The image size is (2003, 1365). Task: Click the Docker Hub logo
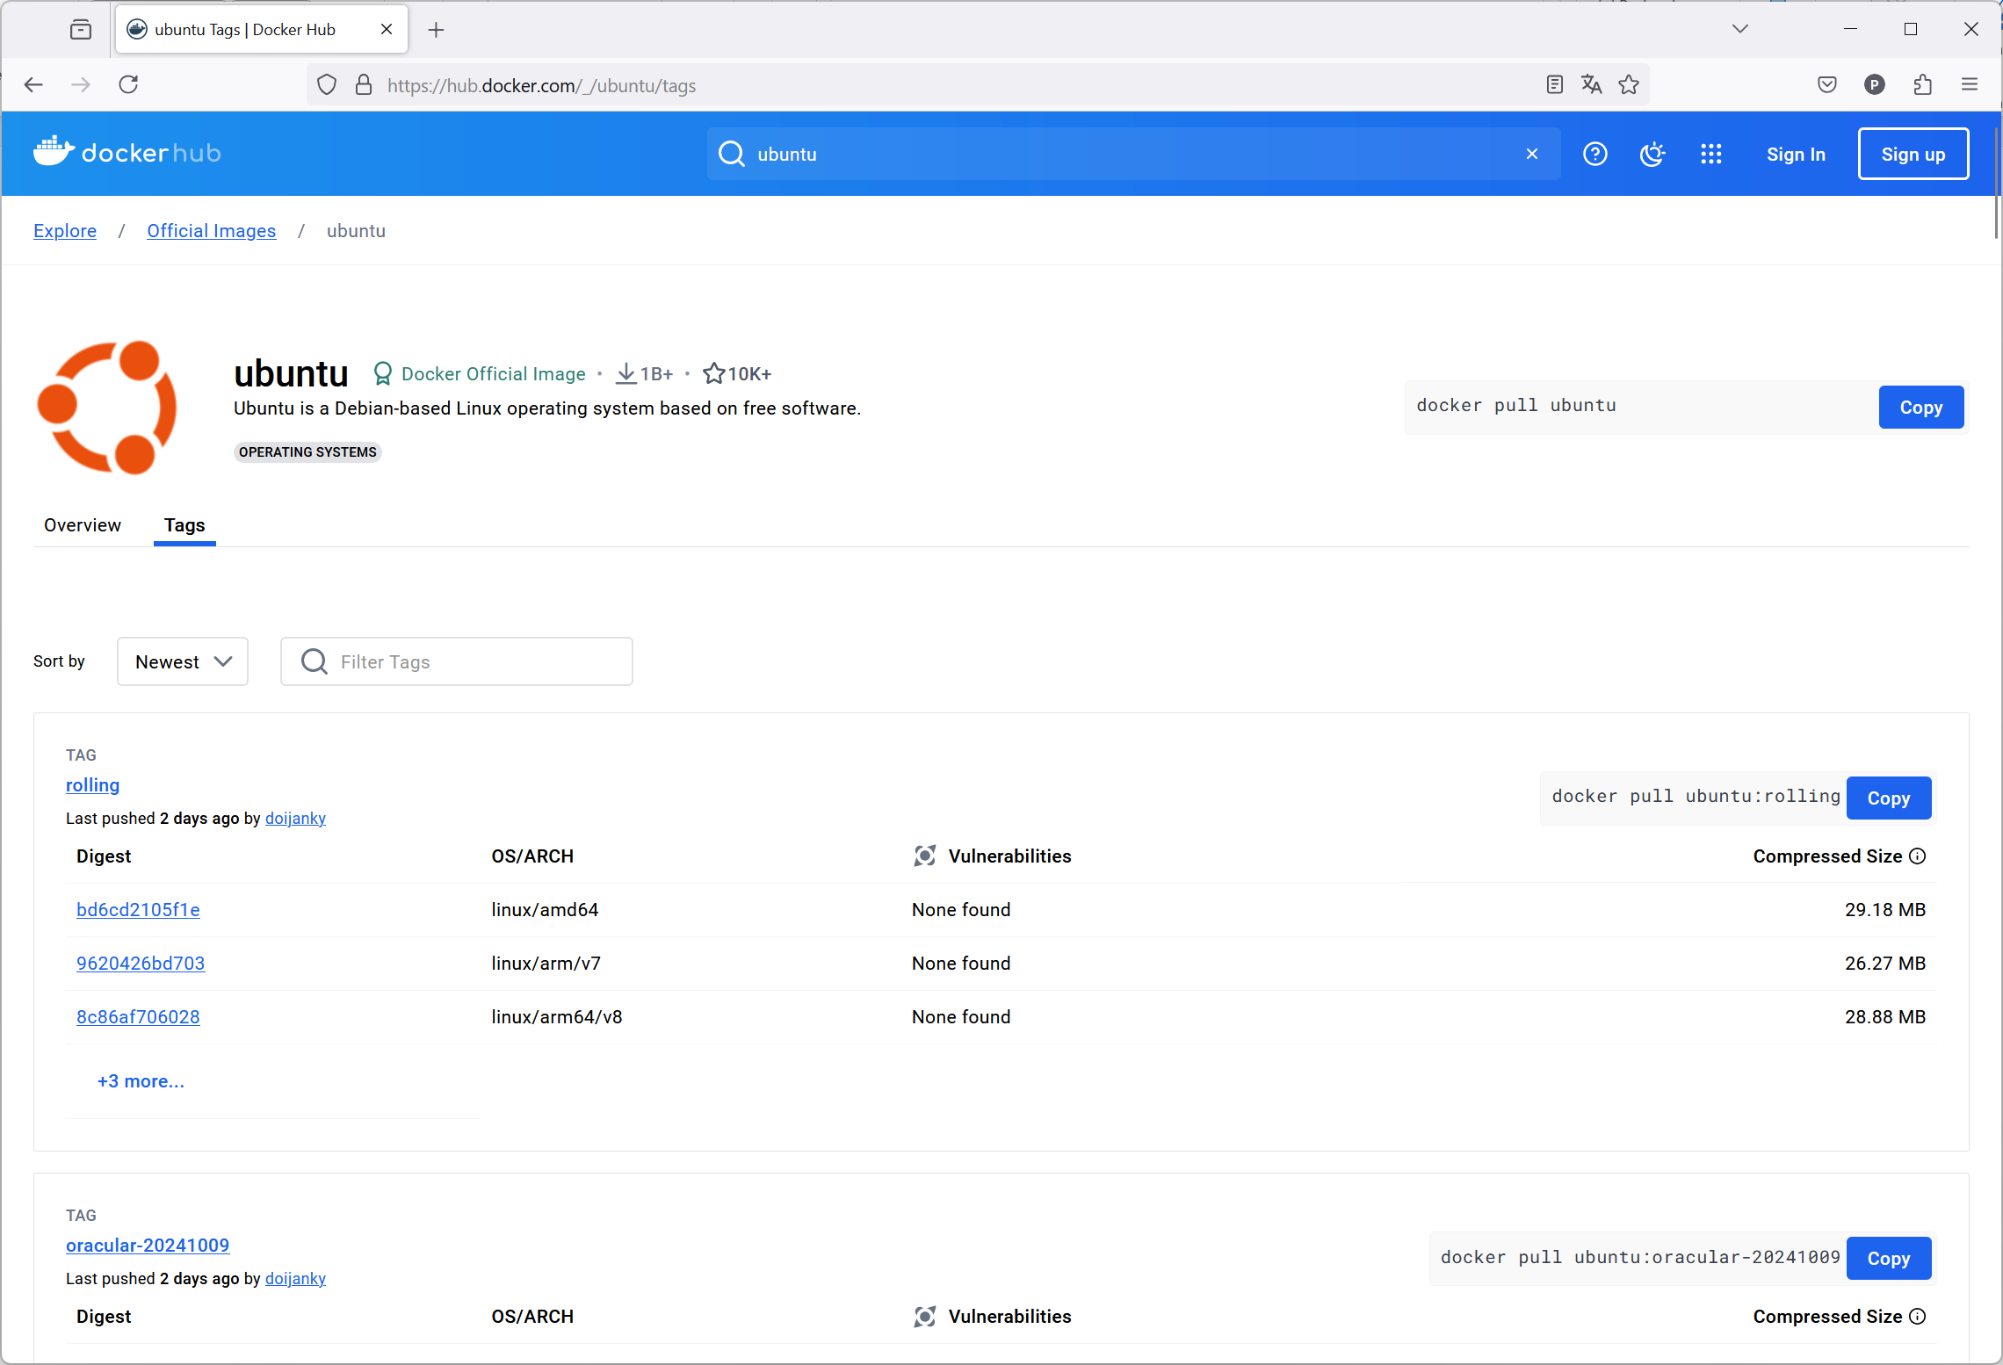pyautogui.click(x=127, y=153)
